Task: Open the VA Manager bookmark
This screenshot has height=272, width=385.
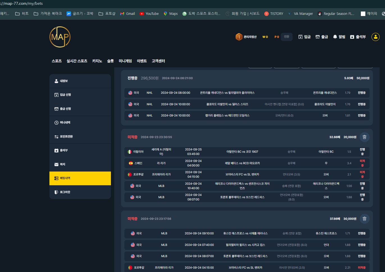Action: point(300,13)
